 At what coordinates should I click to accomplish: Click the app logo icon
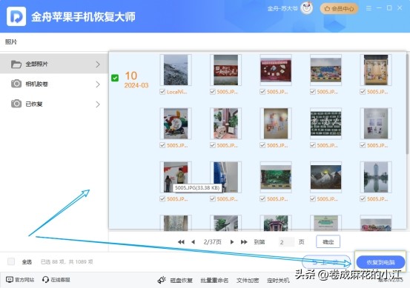16,16
